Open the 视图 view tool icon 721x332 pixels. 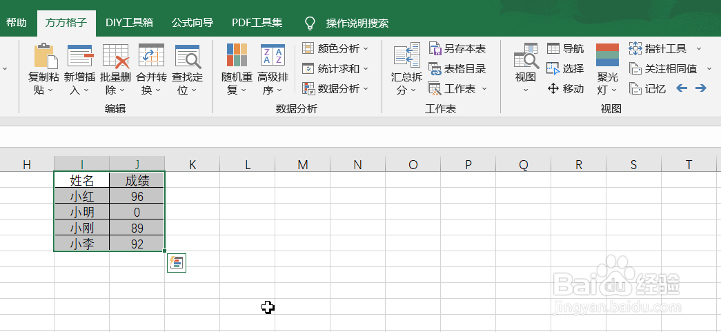tap(526, 56)
